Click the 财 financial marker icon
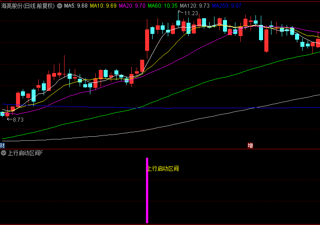The height and width of the screenshot is (225, 320). 2,146
